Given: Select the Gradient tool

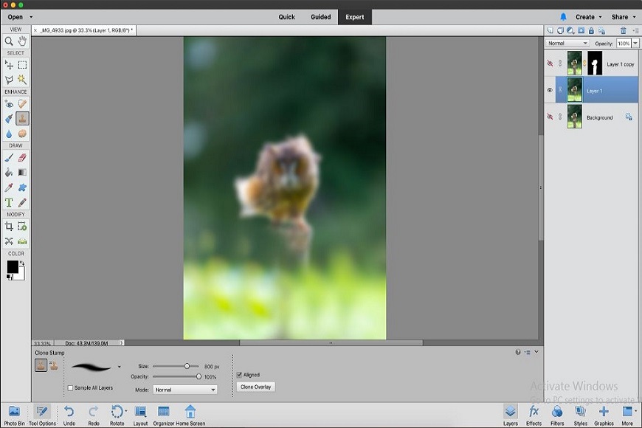Looking at the screenshot, I should (22, 173).
